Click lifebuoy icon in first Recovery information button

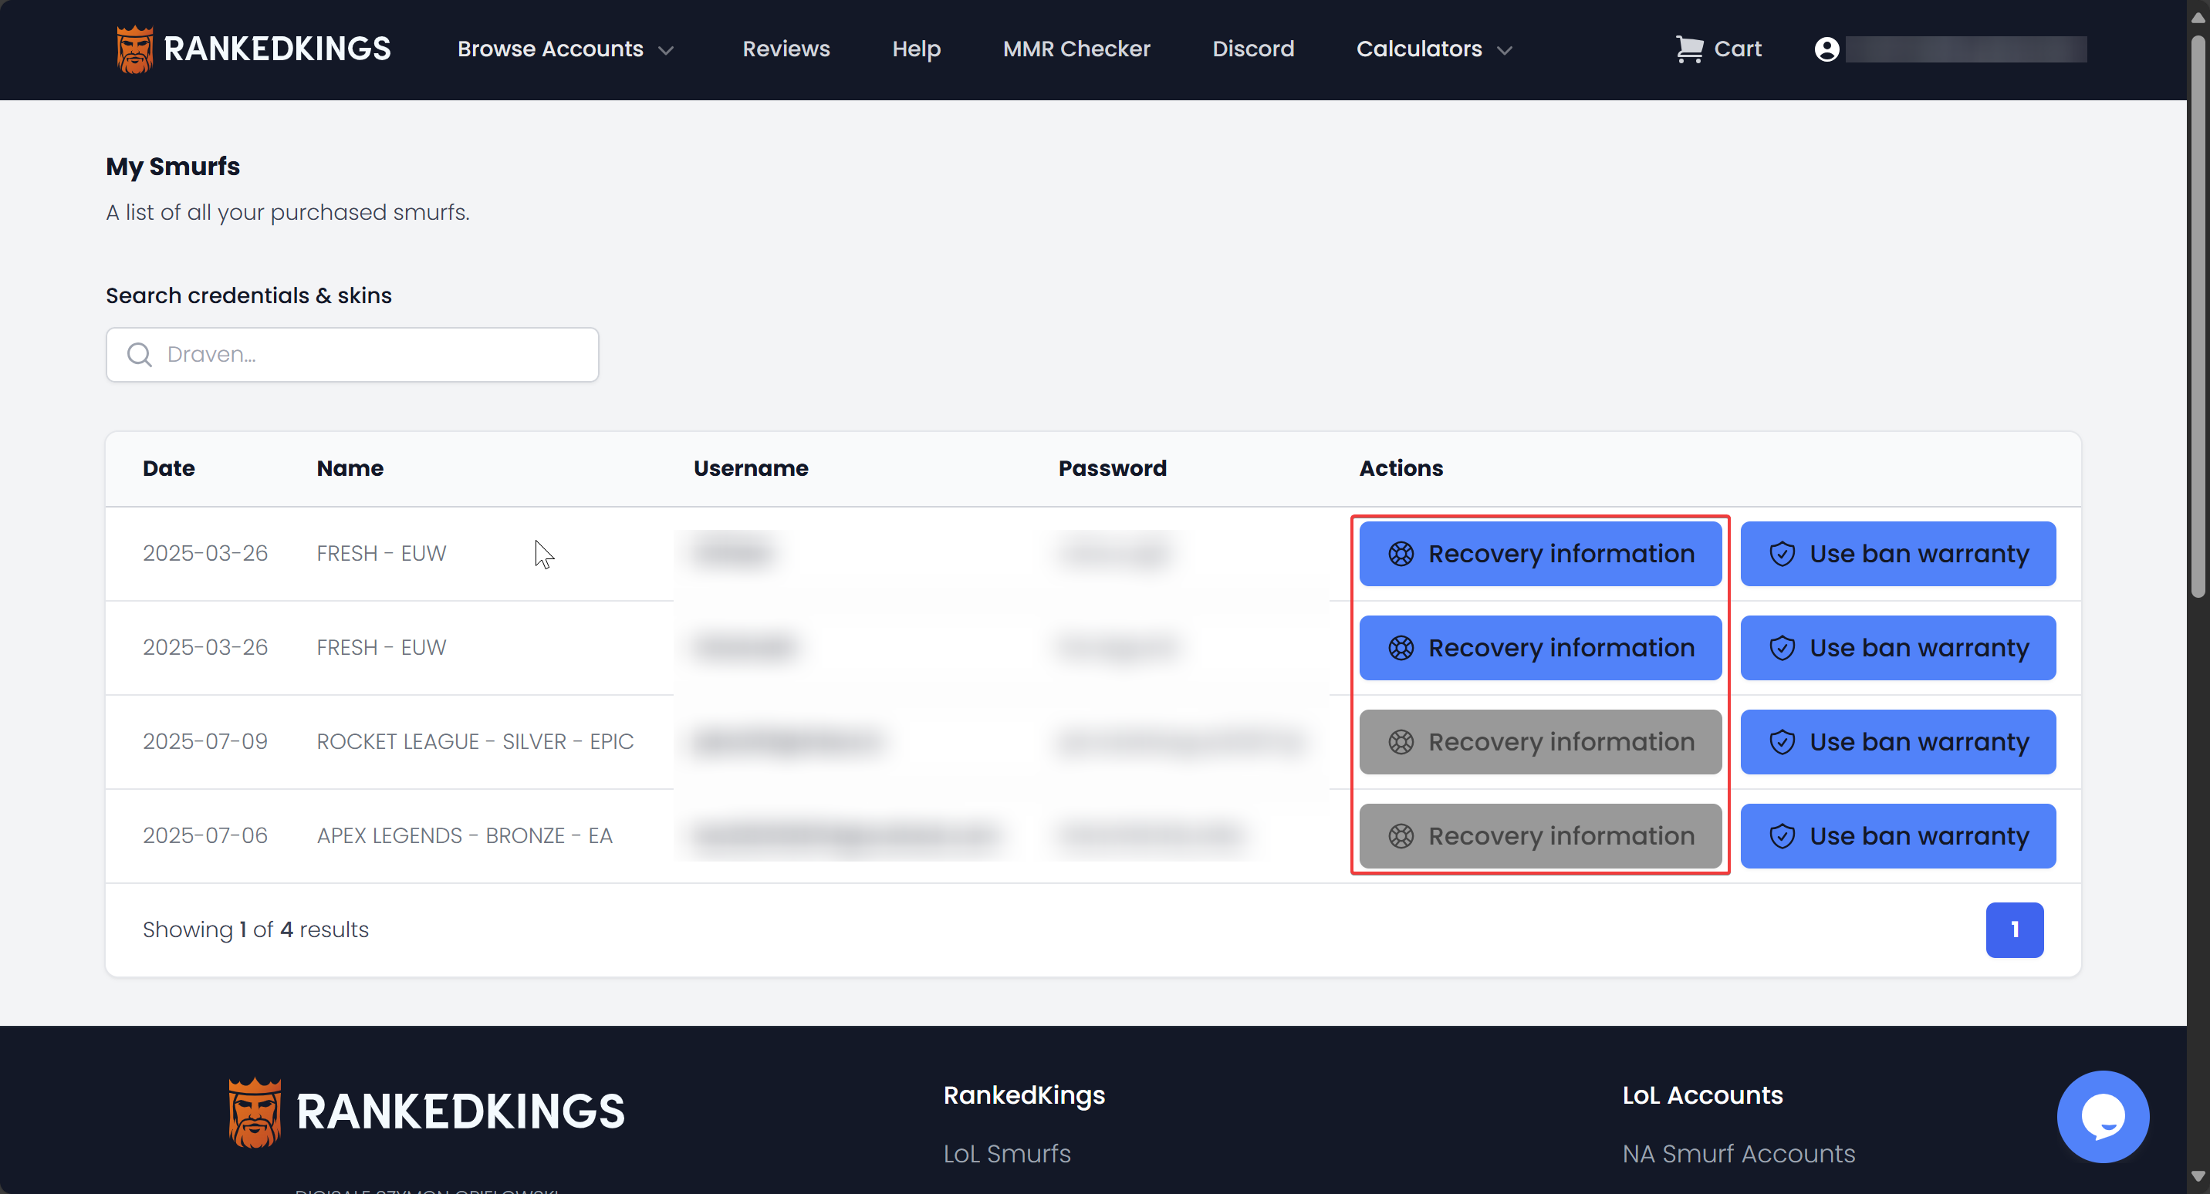tap(1400, 554)
